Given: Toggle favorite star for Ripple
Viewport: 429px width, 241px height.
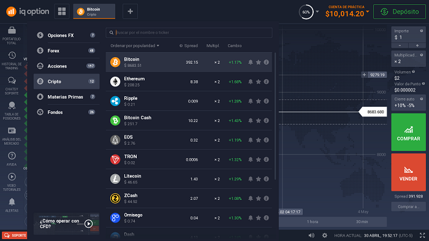Looking at the screenshot, I should click(x=258, y=101).
